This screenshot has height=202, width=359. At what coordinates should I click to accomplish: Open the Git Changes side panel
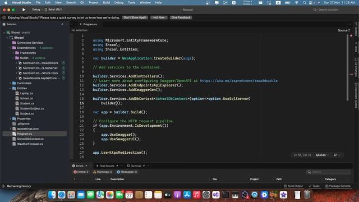[356, 67]
